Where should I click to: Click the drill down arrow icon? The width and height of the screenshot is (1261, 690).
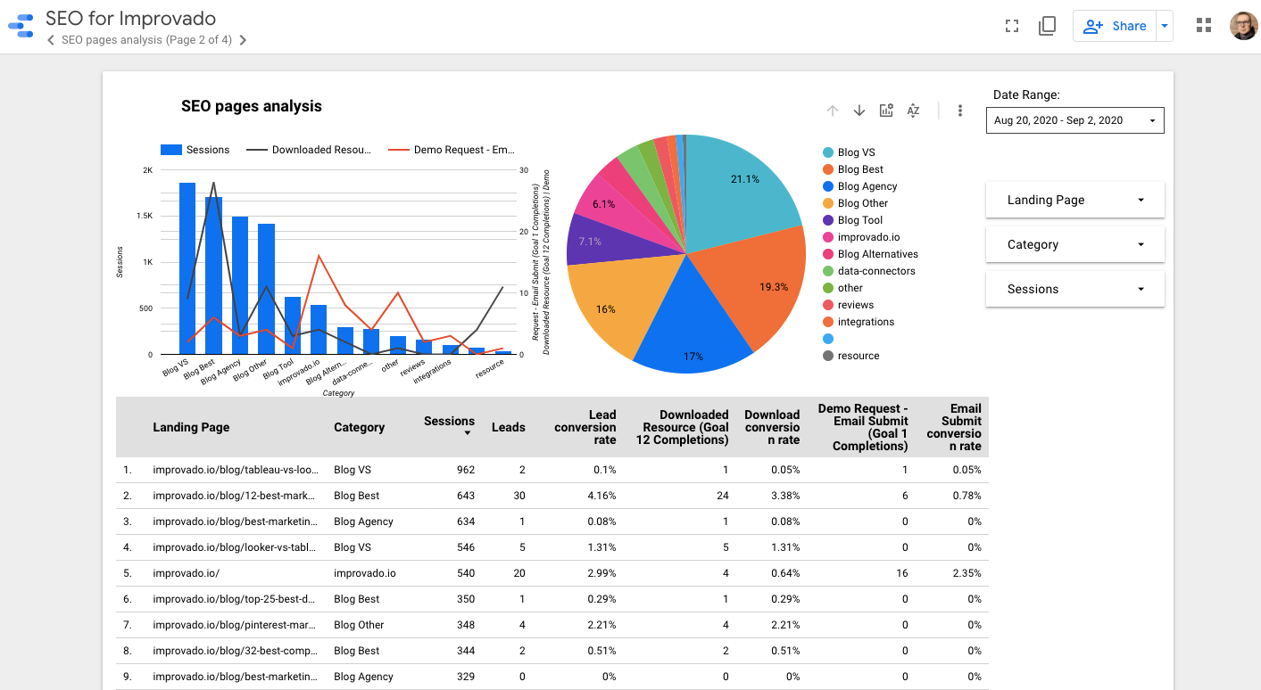pyautogui.click(x=859, y=111)
